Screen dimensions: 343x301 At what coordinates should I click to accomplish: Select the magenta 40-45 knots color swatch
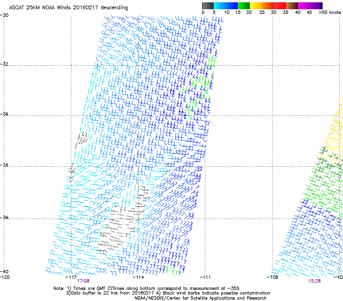pyautogui.click(x=304, y=6)
